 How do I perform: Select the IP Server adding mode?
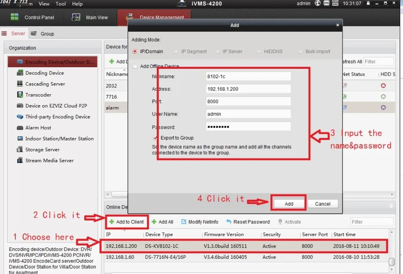(x=218, y=52)
